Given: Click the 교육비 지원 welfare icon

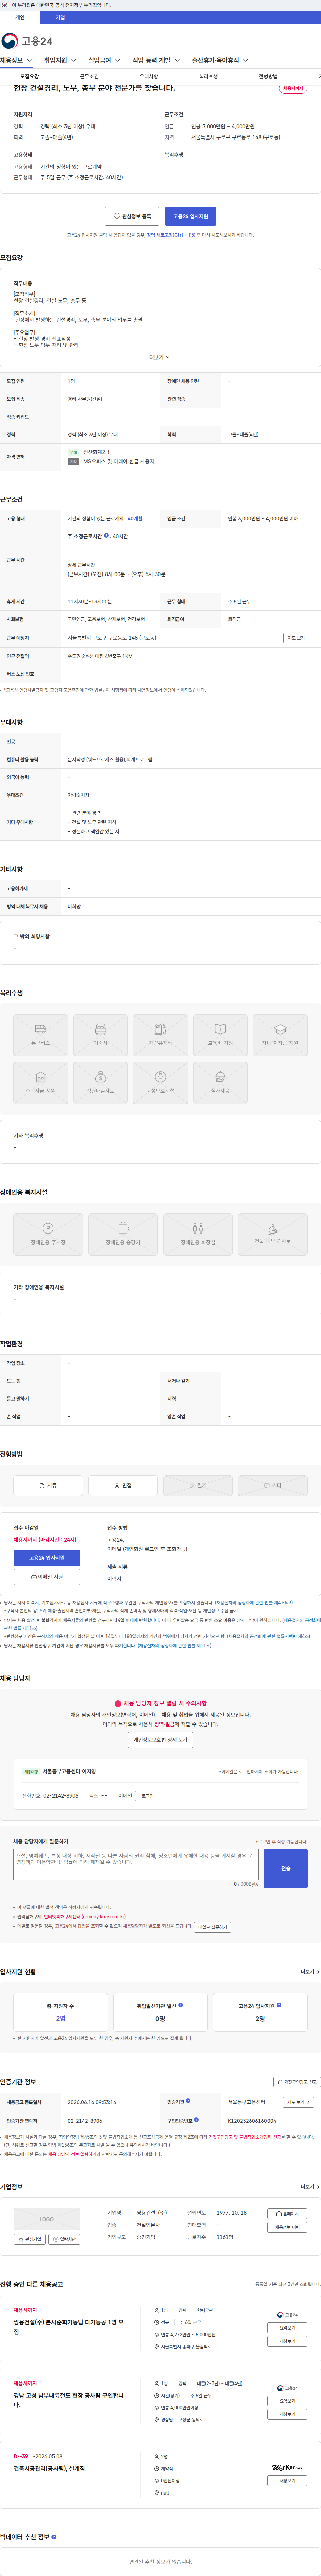Looking at the screenshot, I should pos(220,1035).
